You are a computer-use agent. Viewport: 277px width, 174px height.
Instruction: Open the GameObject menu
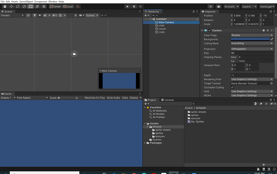(x=26, y=2)
